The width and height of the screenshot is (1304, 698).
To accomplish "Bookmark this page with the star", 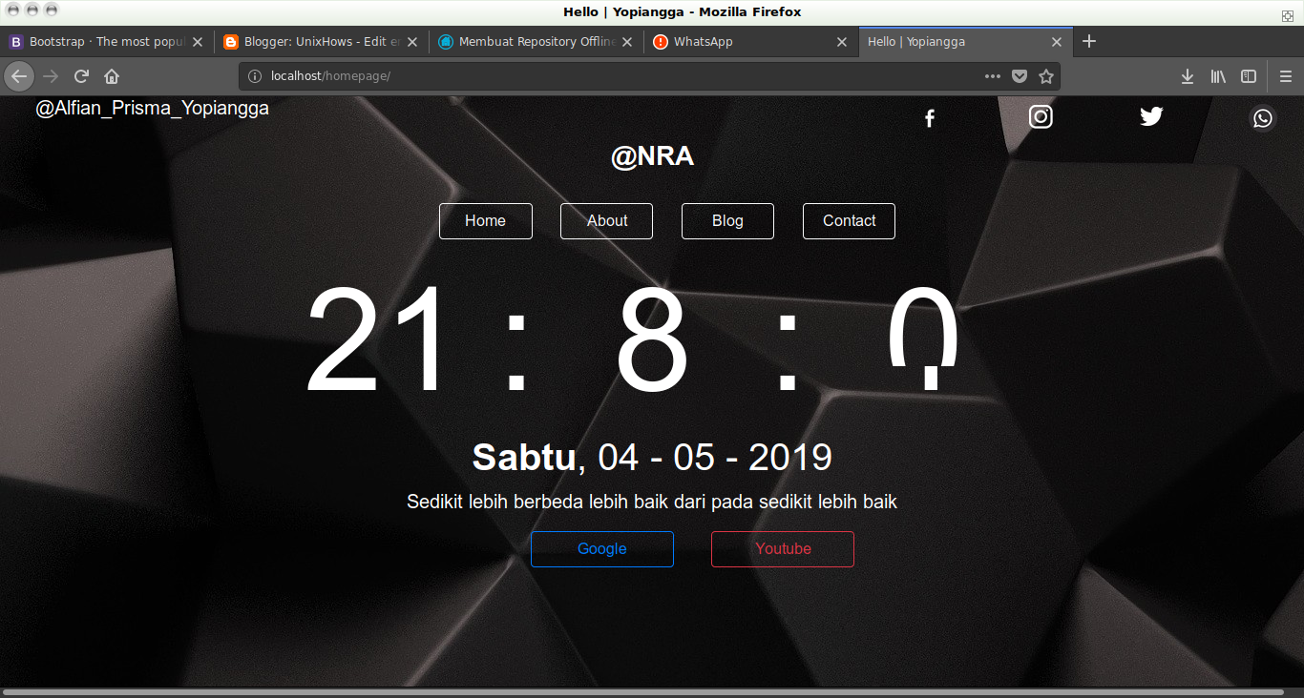I will [1046, 76].
